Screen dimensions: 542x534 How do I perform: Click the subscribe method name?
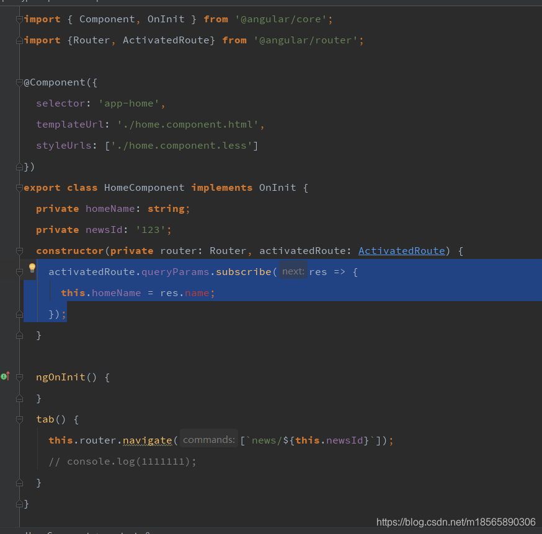pyautogui.click(x=243, y=272)
